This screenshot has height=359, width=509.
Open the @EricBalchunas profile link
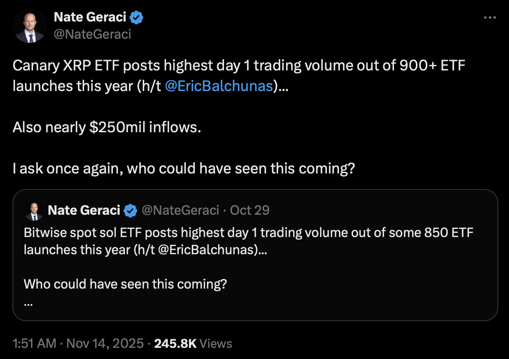[219, 85]
